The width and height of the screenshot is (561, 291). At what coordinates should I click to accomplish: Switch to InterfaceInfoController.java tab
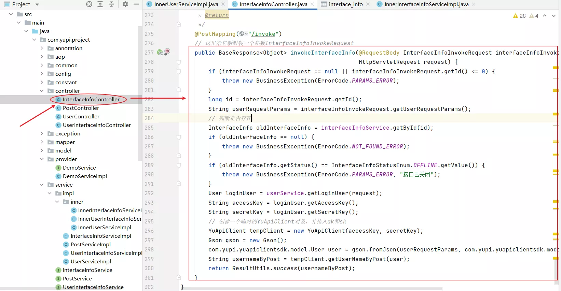point(273,4)
